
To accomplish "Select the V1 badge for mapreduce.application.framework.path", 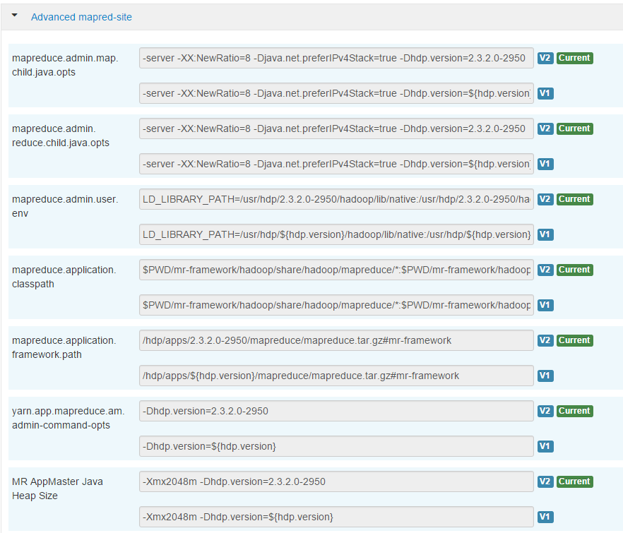I will click(545, 376).
